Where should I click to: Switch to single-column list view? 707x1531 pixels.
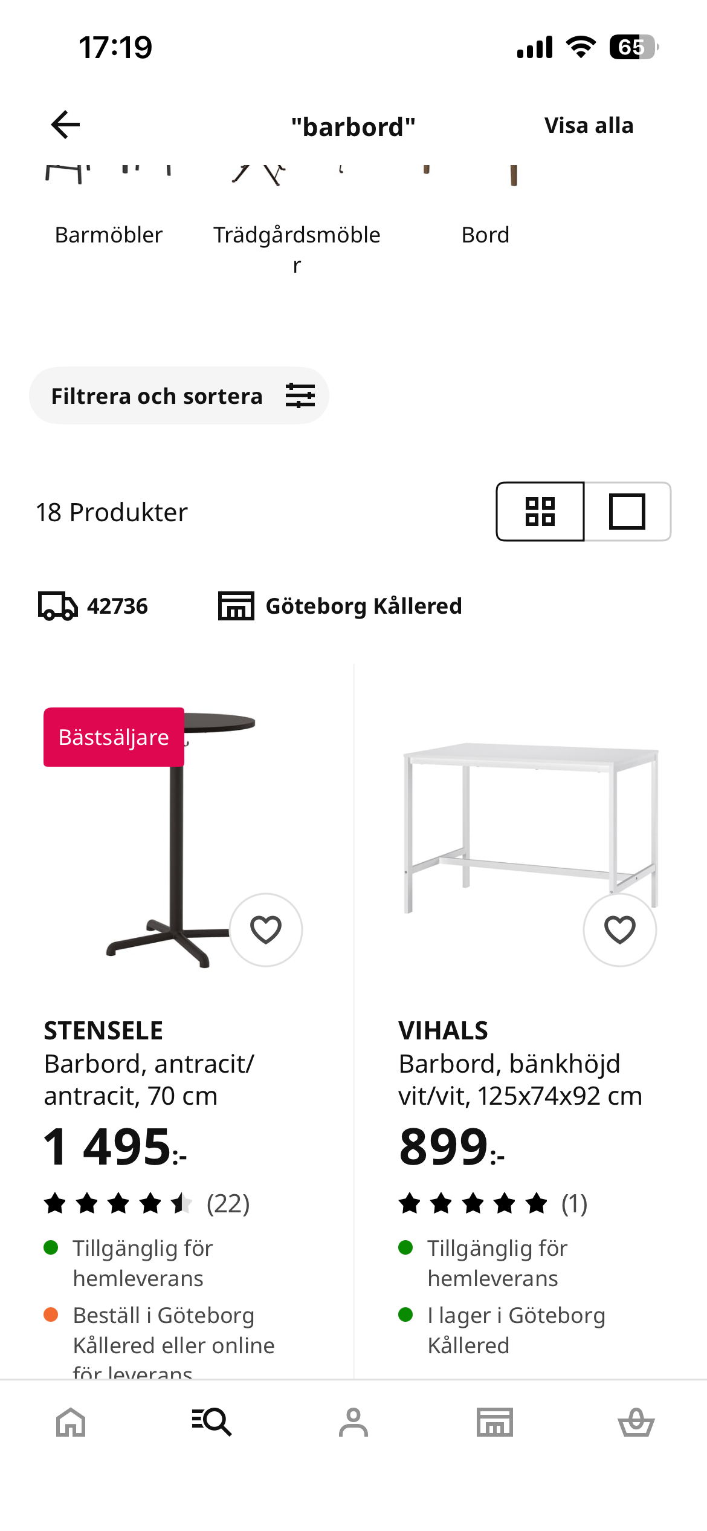click(627, 512)
